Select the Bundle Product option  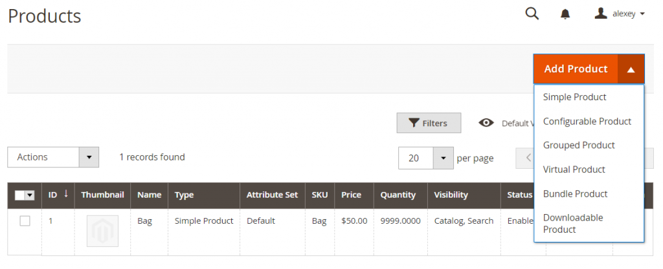(x=575, y=193)
